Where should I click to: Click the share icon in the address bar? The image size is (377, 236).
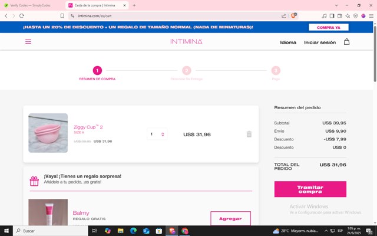point(284,16)
